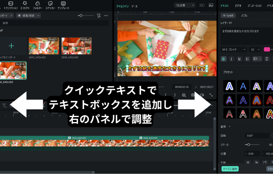Toggle underline text formatting
This screenshot has width=273, height=175.
(239, 59)
